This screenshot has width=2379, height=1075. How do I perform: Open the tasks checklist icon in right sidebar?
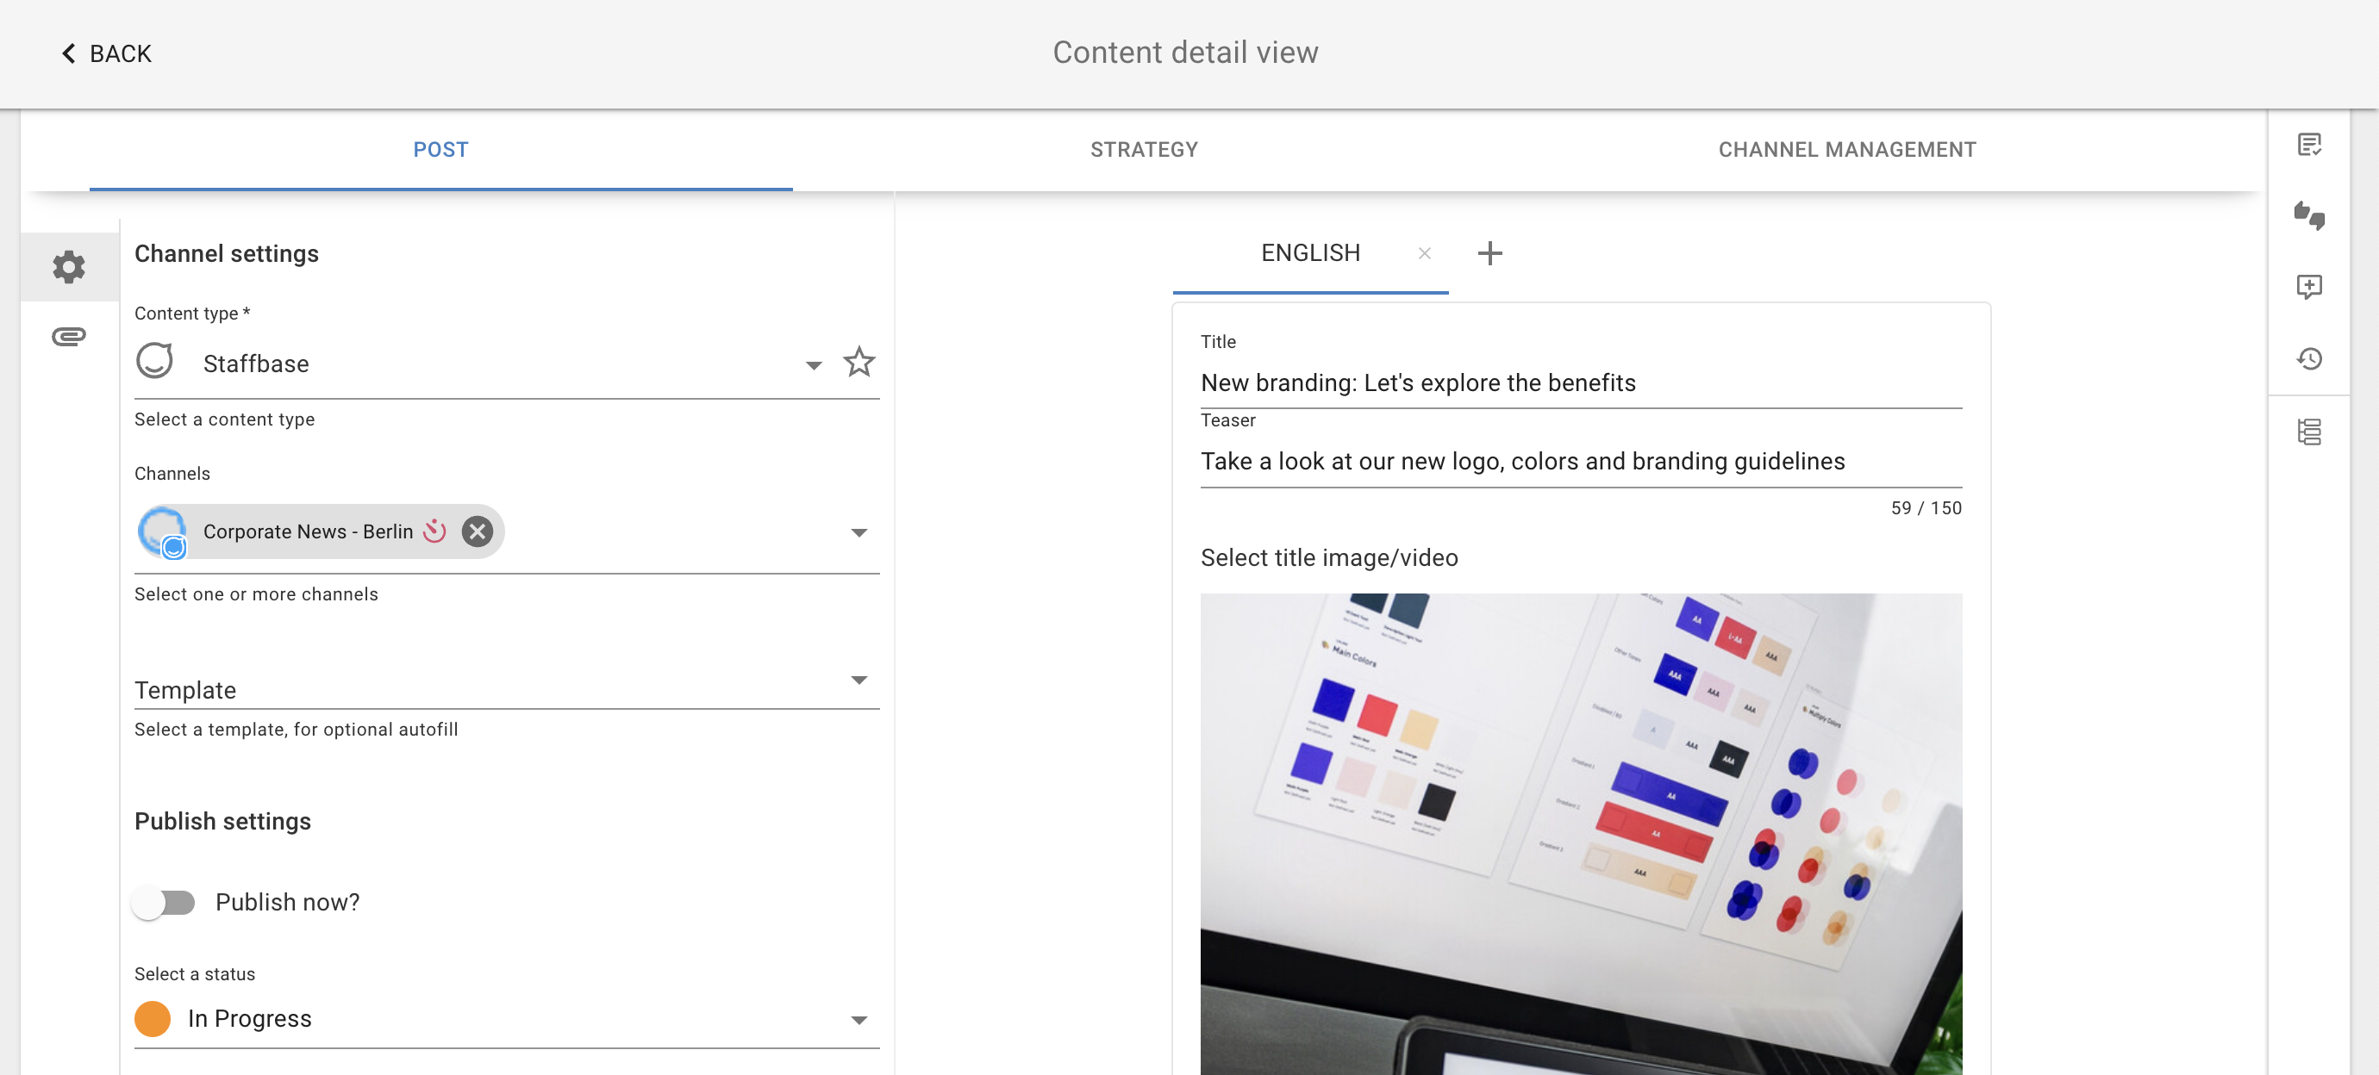[2310, 145]
